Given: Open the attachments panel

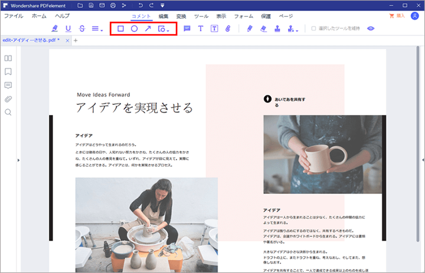Looking at the screenshot, I should point(8,99).
